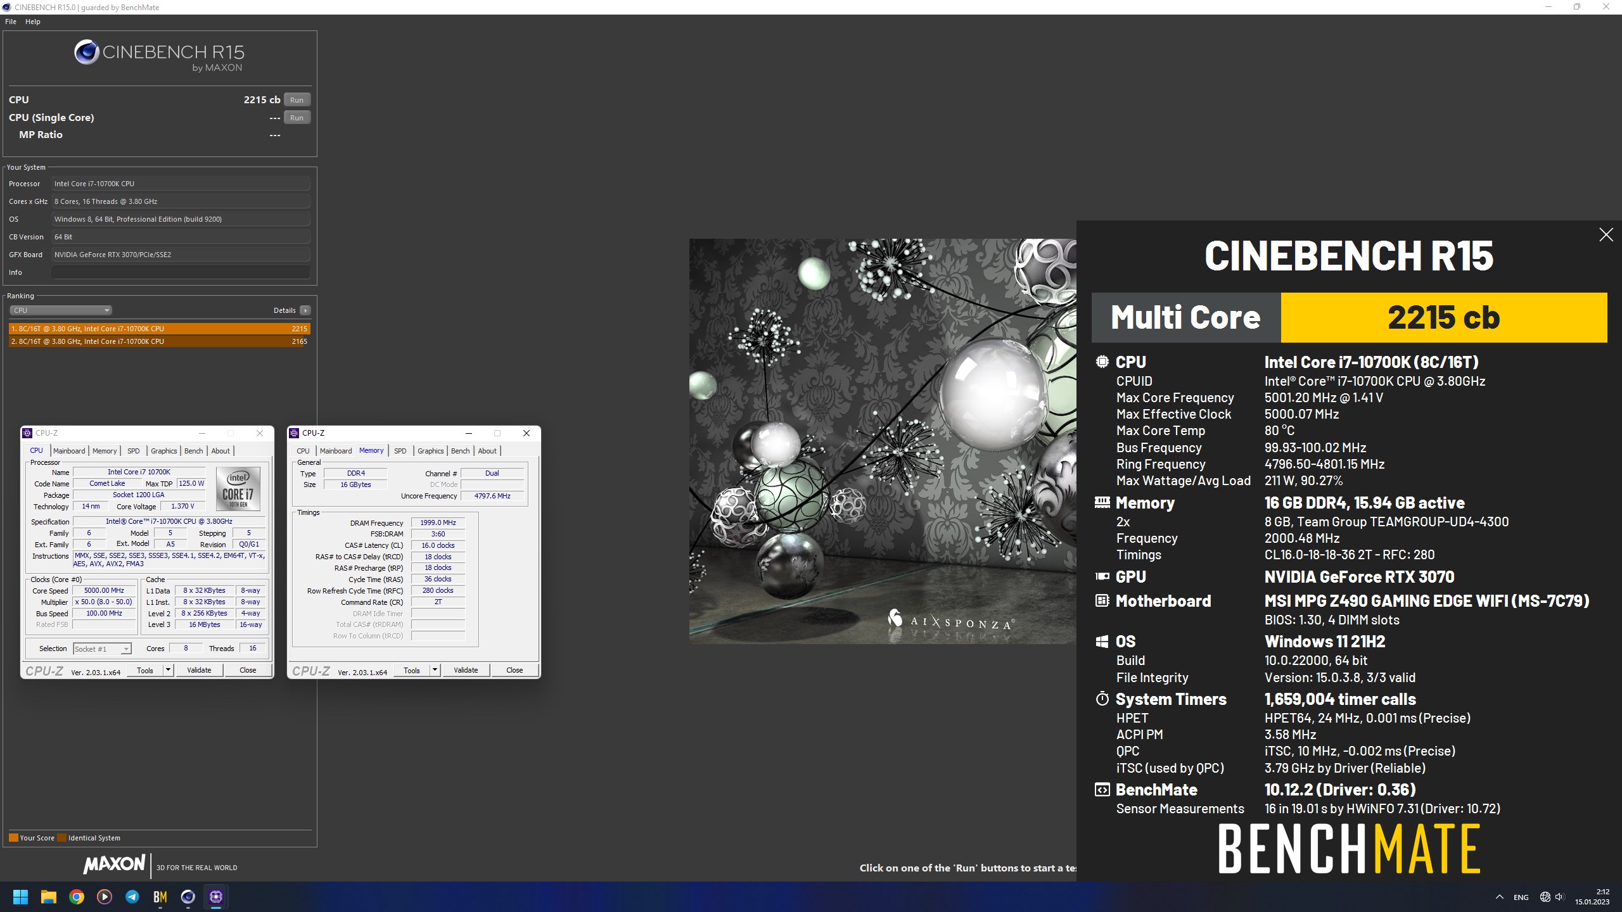Switch to CPU tab in right CPU-Z window
This screenshot has width=1622, height=912.
pos(303,451)
